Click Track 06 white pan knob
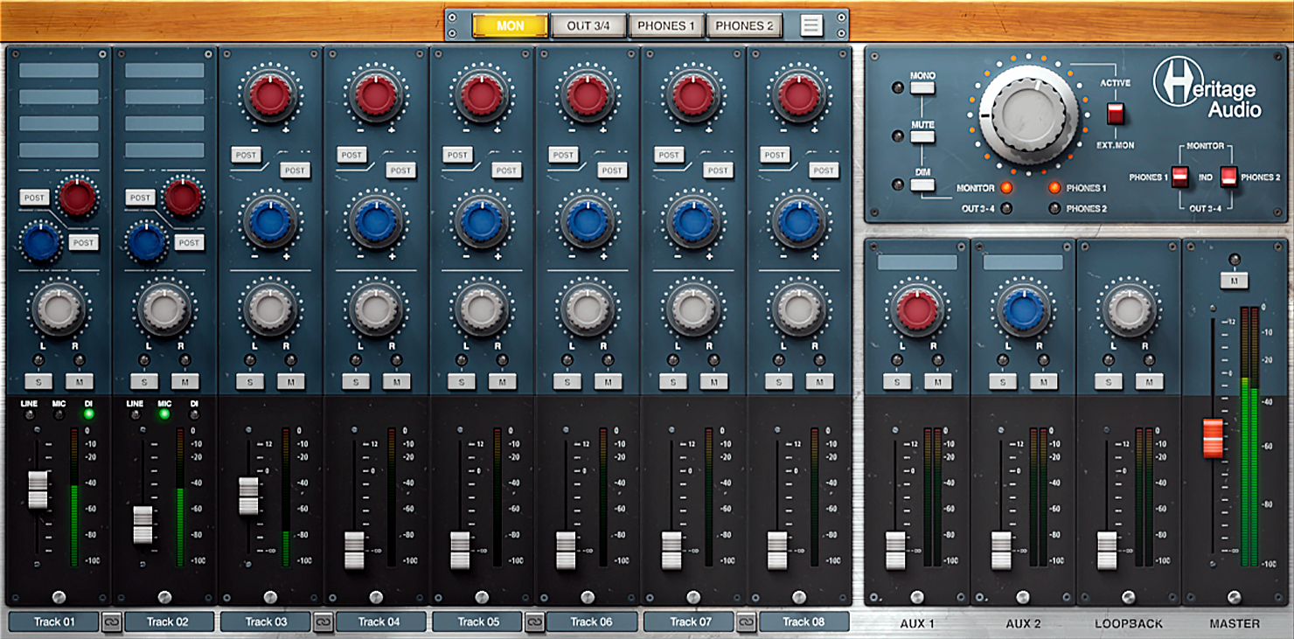Image resolution: width=1294 pixels, height=639 pixels. [x=588, y=308]
